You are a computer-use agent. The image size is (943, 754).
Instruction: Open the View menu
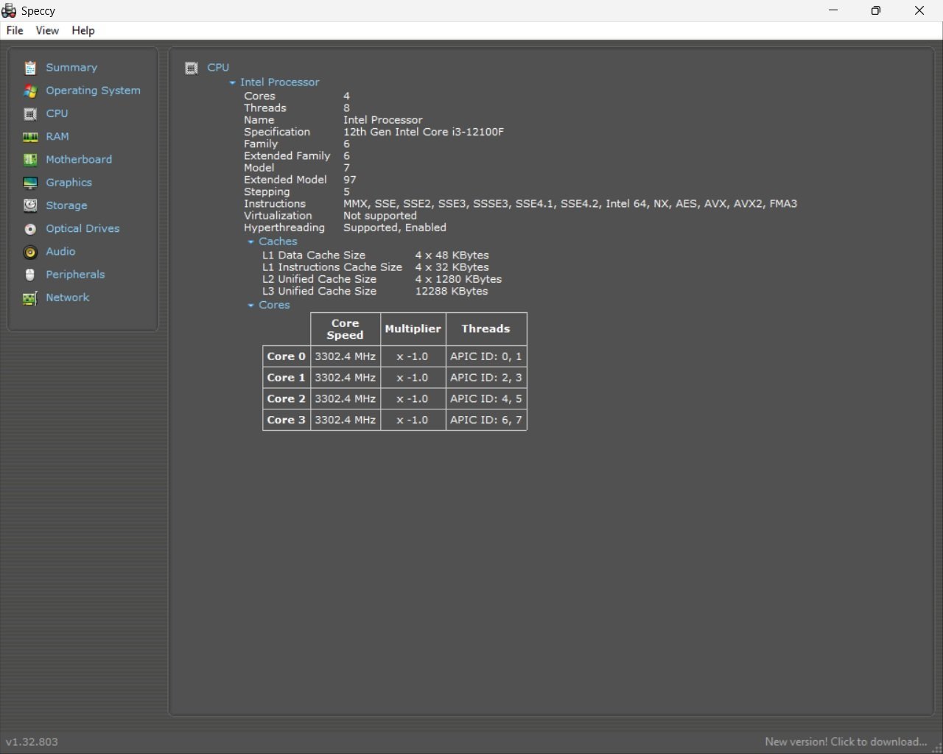pyautogui.click(x=47, y=30)
